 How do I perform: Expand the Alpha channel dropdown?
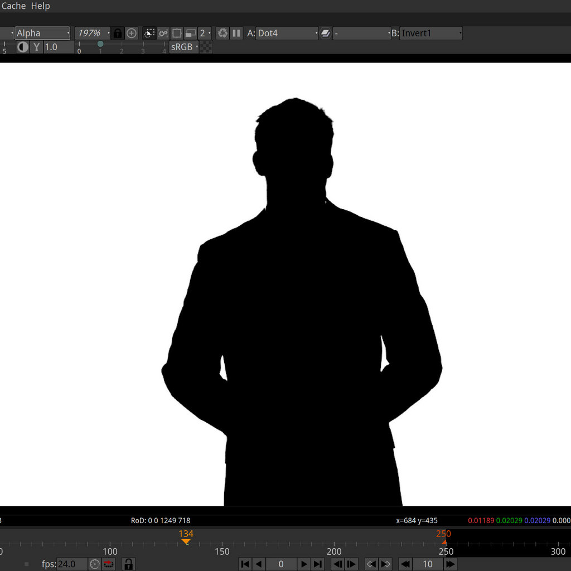coord(42,33)
